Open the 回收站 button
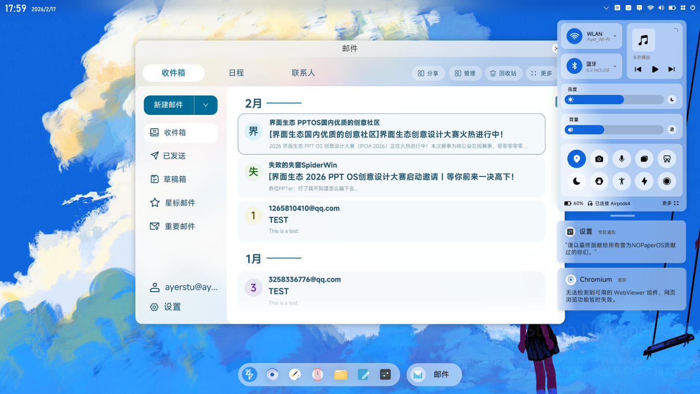 [503, 73]
